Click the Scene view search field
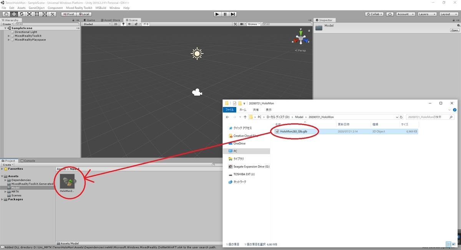The image size is (461, 250). tap(286, 24)
